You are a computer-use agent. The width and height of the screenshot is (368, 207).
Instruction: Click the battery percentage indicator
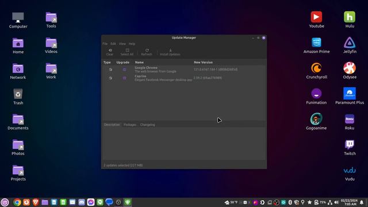tap(320, 202)
